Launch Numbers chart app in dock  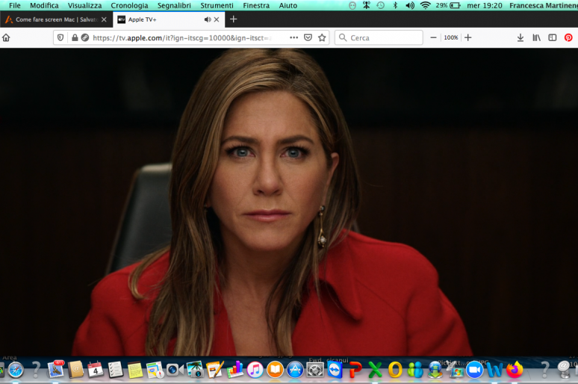coord(234,370)
